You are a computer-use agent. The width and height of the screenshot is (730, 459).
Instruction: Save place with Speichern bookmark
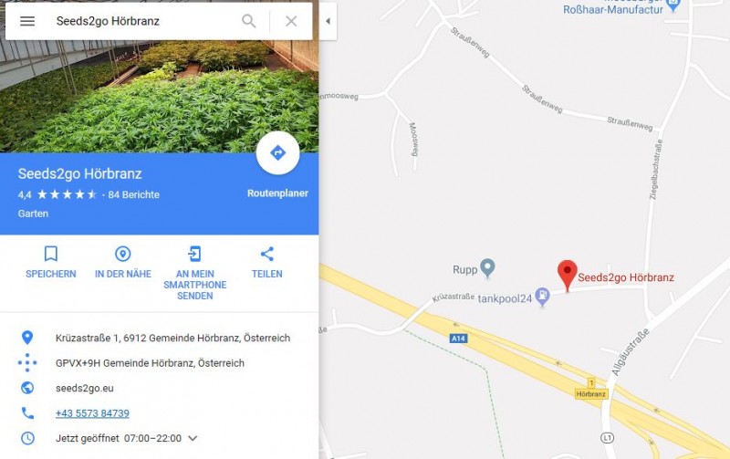51,262
